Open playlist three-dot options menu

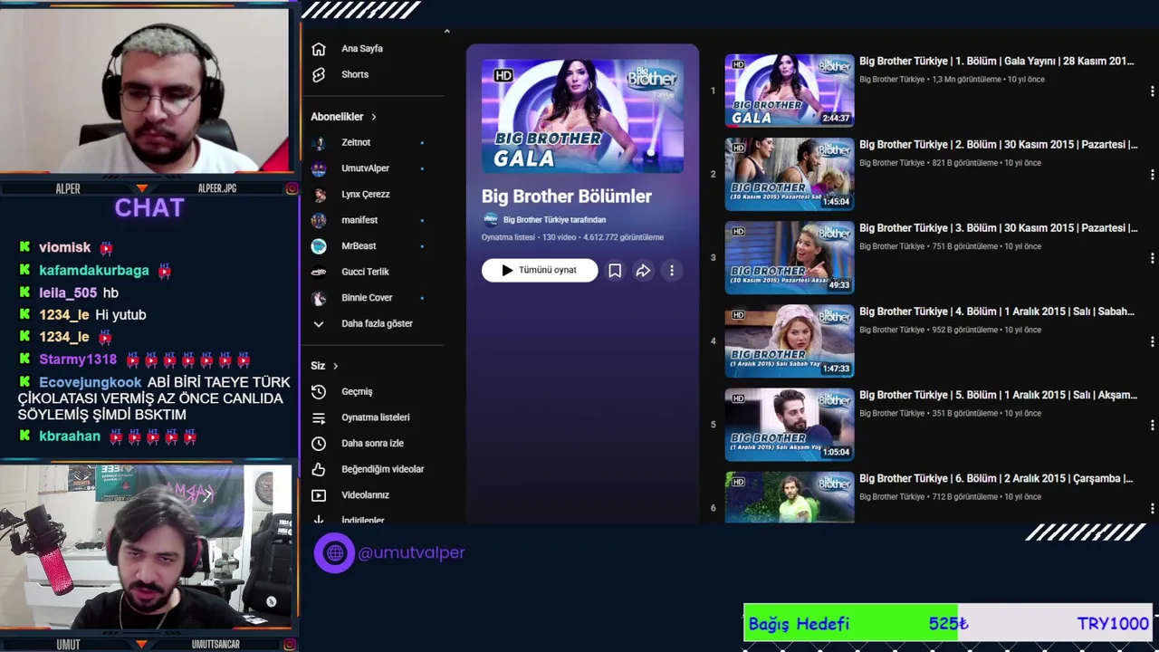672,270
